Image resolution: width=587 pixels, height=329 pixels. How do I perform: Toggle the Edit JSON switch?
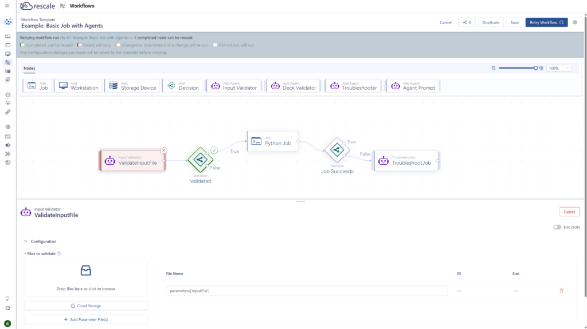(557, 227)
